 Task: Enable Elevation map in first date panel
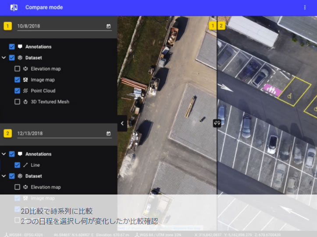(17, 69)
